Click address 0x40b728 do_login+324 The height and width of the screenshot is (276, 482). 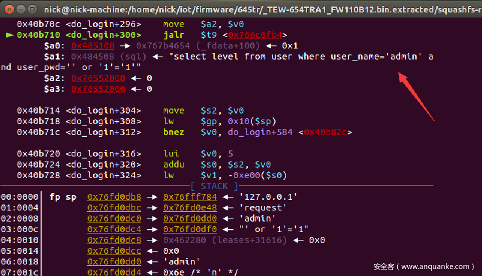tap(79, 175)
